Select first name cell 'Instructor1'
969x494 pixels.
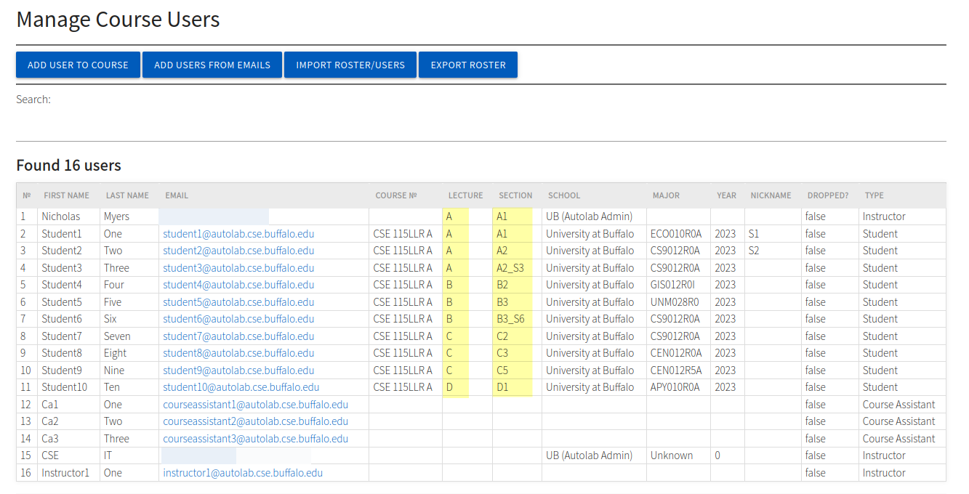(x=65, y=473)
